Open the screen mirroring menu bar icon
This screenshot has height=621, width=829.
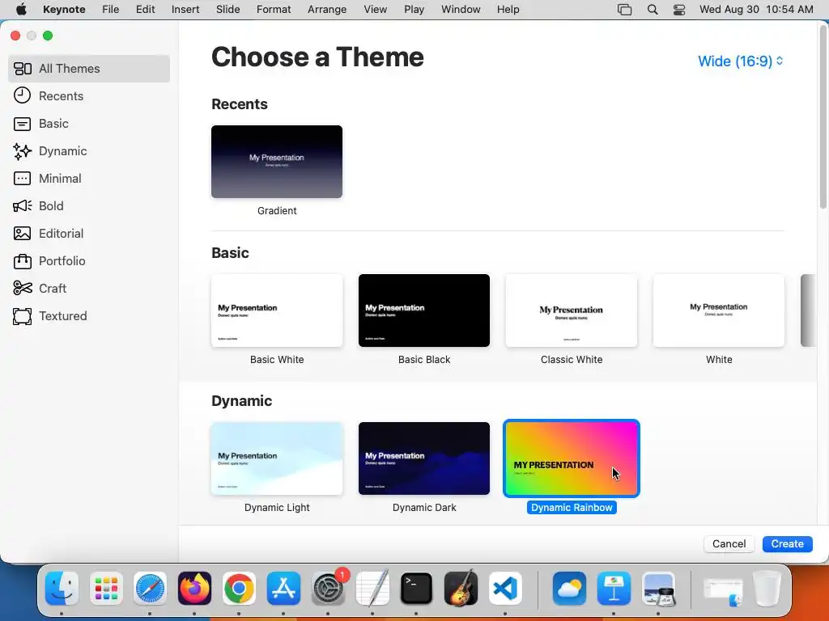coord(624,10)
